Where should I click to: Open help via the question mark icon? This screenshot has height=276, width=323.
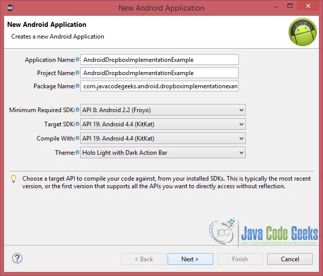pos(17,258)
